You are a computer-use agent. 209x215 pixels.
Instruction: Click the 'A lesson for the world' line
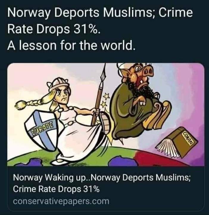(x=71, y=45)
